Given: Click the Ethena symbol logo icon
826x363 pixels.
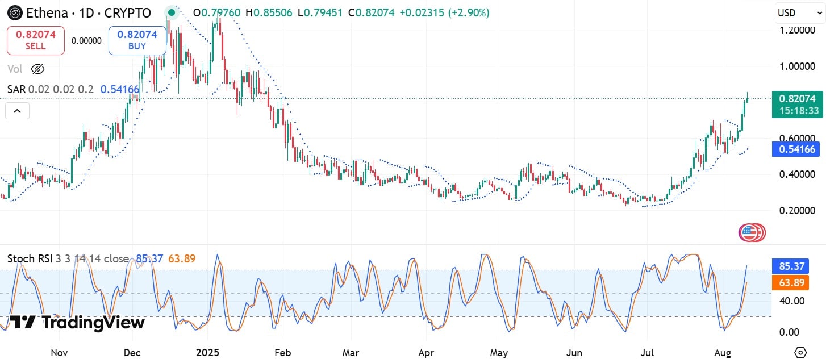Looking at the screenshot, I should tap(14, 12).
